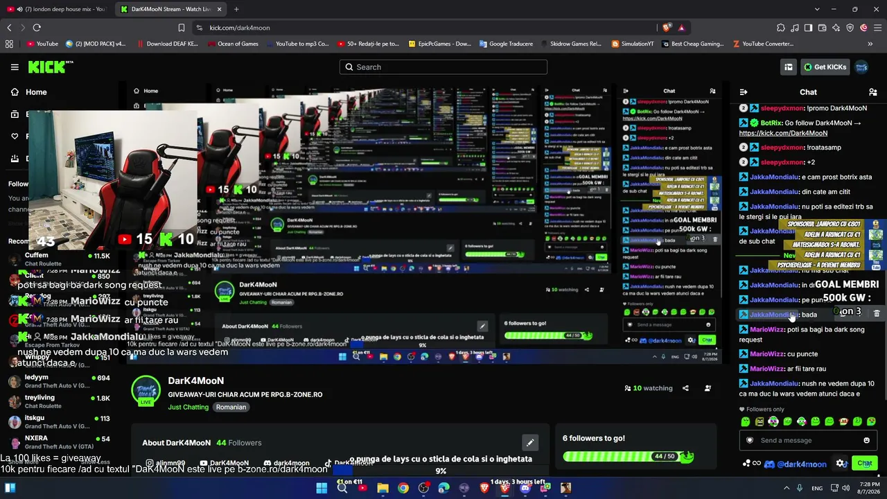Open the Kick shop icon beside Get KICKs
The height and width of the screenshot is (499, 887).
click(789, 67)
